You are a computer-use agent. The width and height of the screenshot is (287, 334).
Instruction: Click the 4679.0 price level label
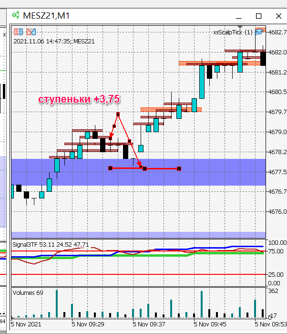(277, 132)
